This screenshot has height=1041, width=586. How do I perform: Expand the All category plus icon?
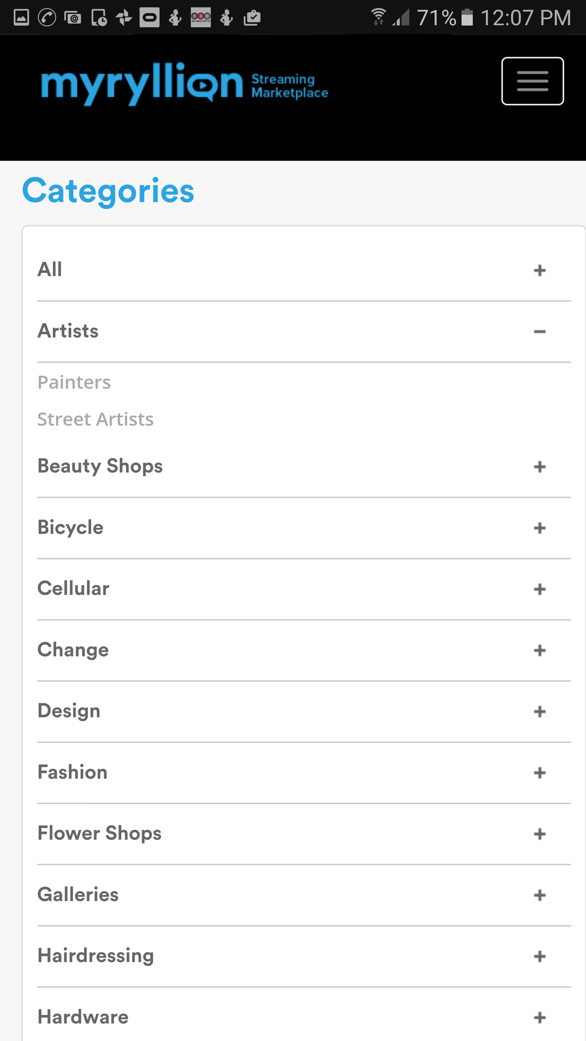pyautogui.click(x=540, y=270)
